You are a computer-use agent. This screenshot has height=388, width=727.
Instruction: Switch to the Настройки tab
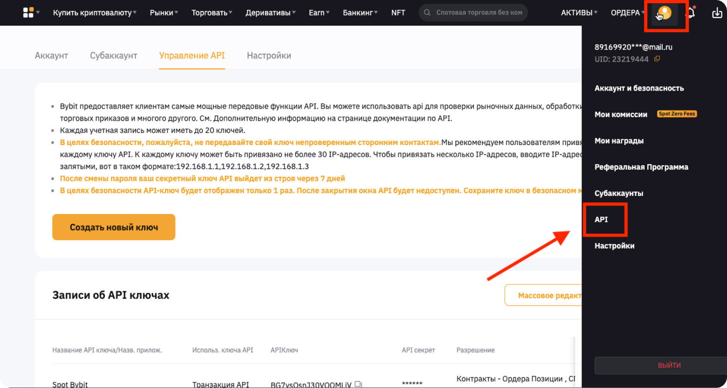pos(269,55)
